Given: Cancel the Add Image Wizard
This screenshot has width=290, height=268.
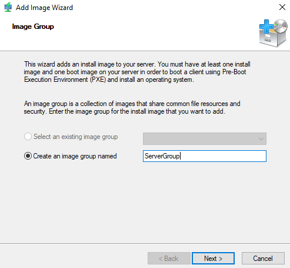Looking at the screenshot, I should click(x=263, y=259).
